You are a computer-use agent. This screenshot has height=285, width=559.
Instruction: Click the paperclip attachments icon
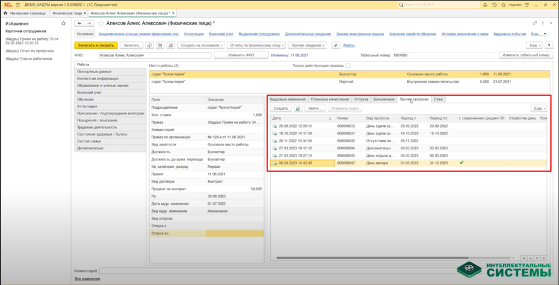(x=335, y=45)
